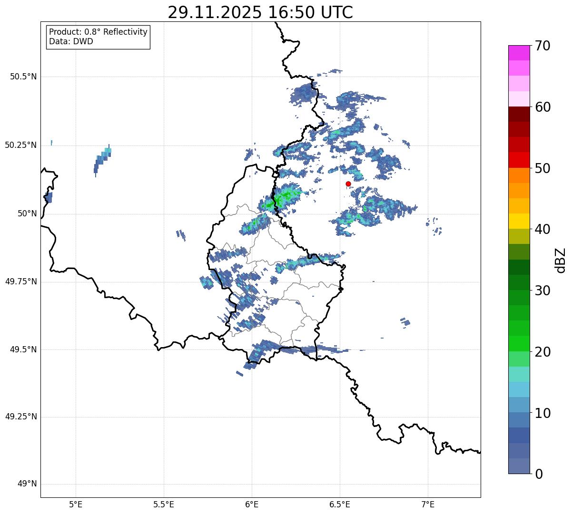Click the 50.5°N latitude label
This screenshot has width=572, height=514.
pyautogui.click(x=23, y=77)
